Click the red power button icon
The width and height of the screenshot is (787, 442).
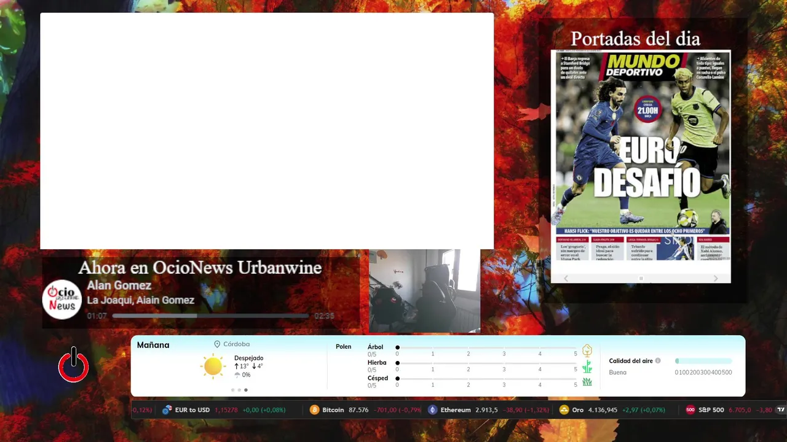pos(74,365)
